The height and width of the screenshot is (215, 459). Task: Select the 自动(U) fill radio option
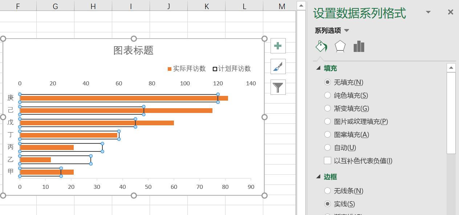point(328,148)
